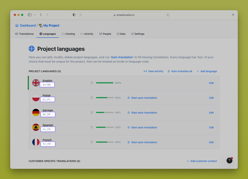Click the simplelocalize.io address bar
This screenshot has height=179, width=248.
(124, 15)
